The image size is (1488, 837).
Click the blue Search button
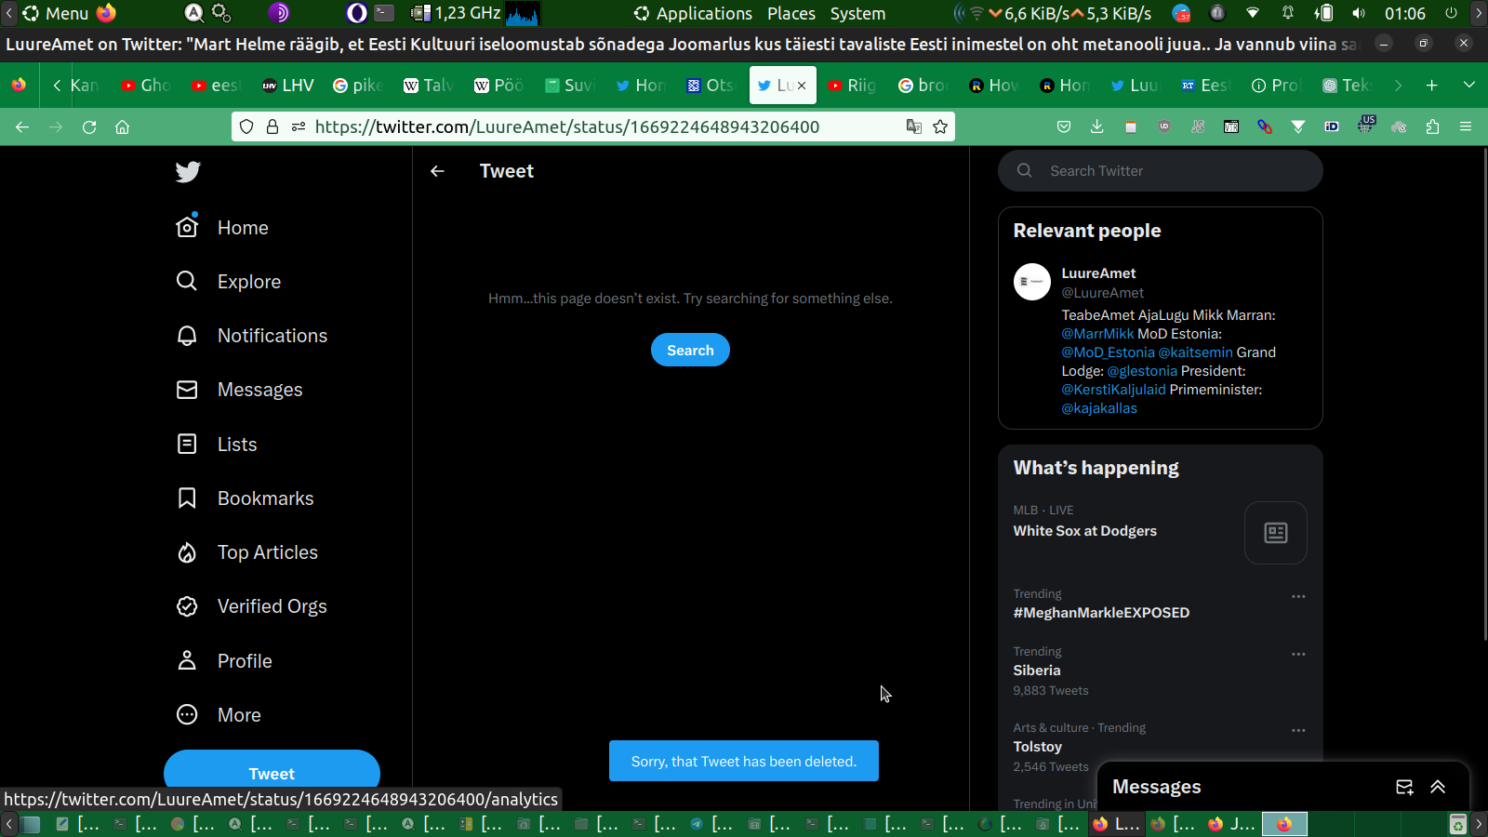point(690,350)
